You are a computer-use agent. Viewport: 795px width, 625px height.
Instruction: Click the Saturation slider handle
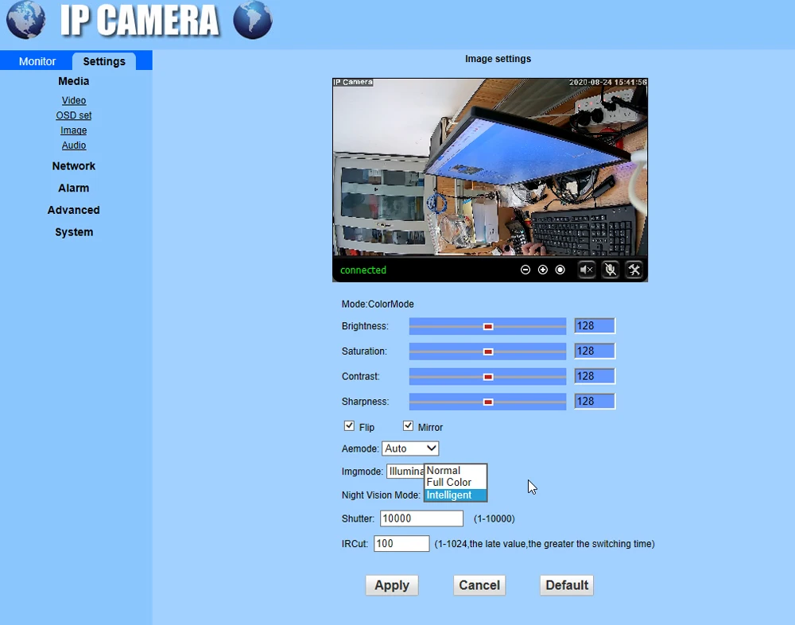[x=488, y=351]
